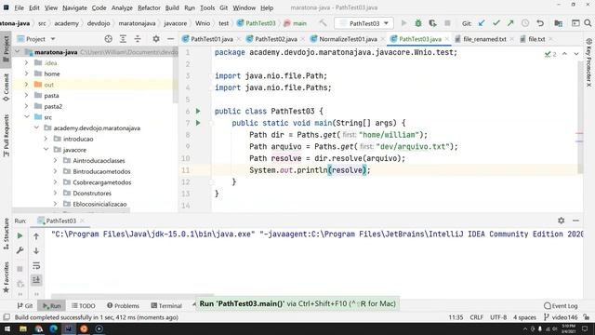Switch to PathTest01.java tab
595x335 pixels.
click(211, 39)
